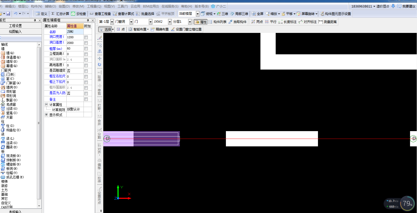This screenshot has width=417, height=213.
Task: Open the 修改(M) menu
Action: tap(78, 6)
